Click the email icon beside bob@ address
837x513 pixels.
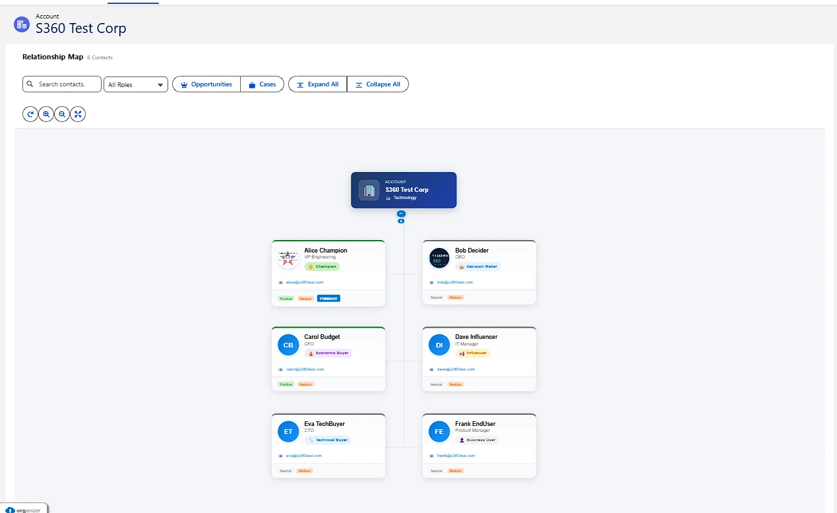coord(431,282)
